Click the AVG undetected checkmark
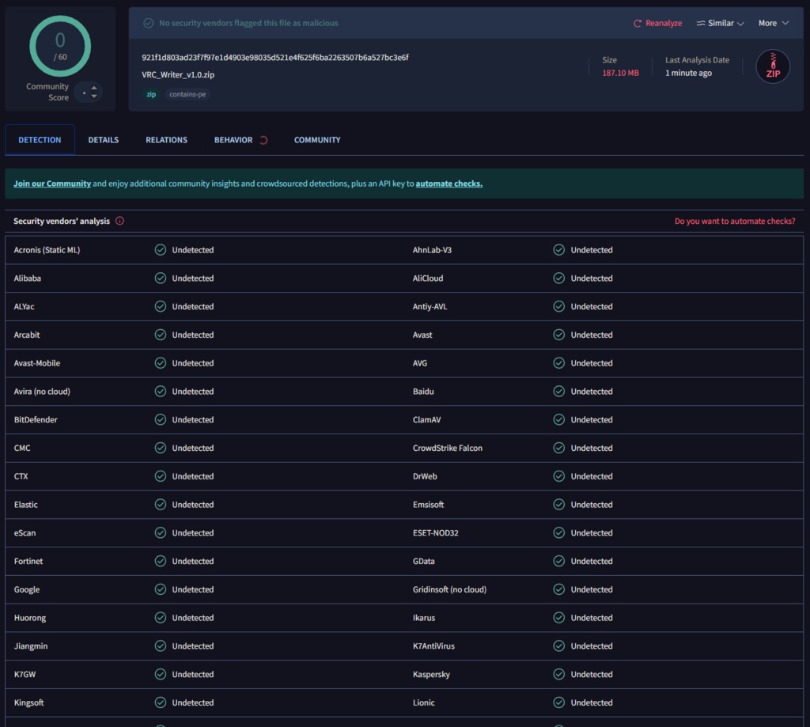The image size is (810, 727). pyautogui.click(x=559, y=363)
